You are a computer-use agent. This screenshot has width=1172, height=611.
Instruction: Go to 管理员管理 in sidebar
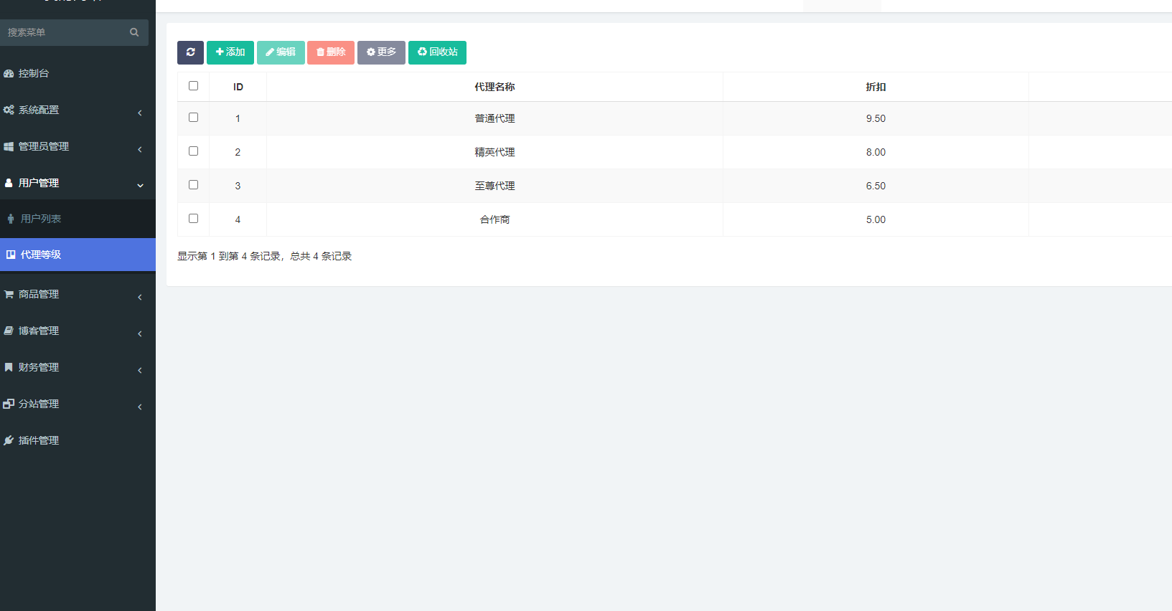44,146
